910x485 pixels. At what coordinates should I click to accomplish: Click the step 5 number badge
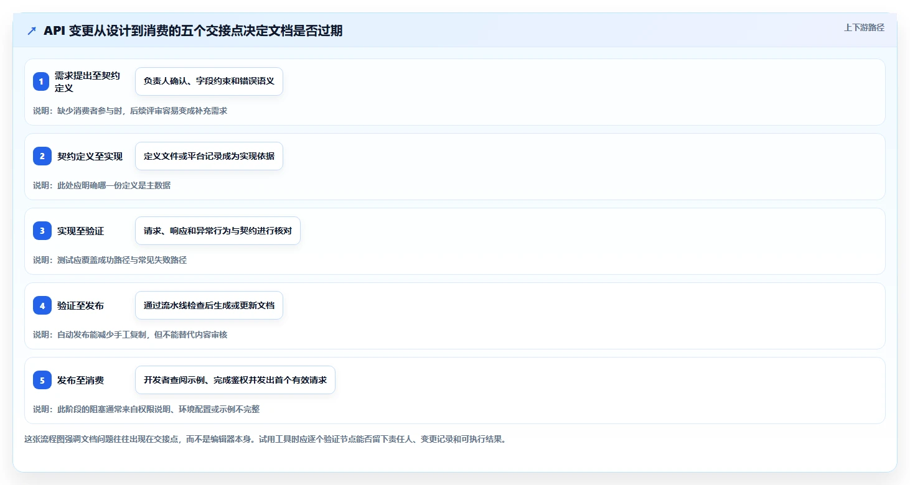click(x=42, y=380)
